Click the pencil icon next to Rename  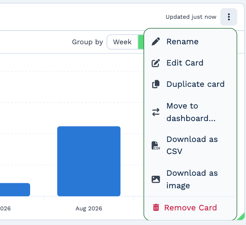tap(156, 41)
